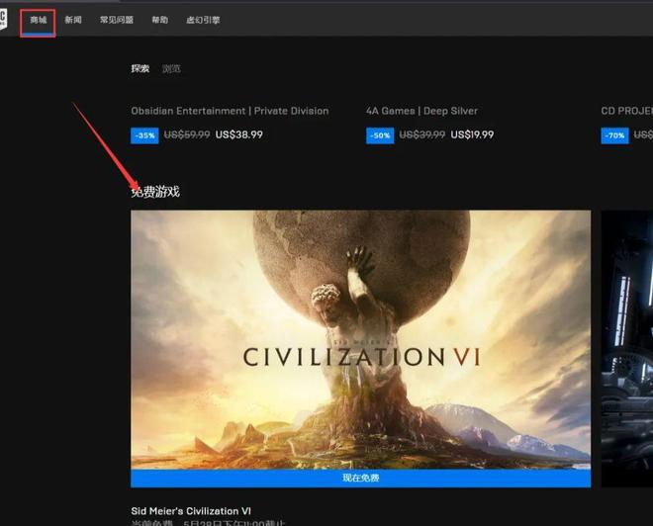Click the -50% discount badge
653x526 pixels.
point(380,135)
